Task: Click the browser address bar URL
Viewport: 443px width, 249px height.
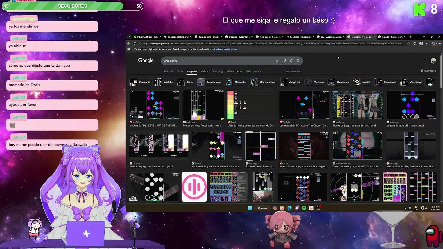Action: coord(273,43)
